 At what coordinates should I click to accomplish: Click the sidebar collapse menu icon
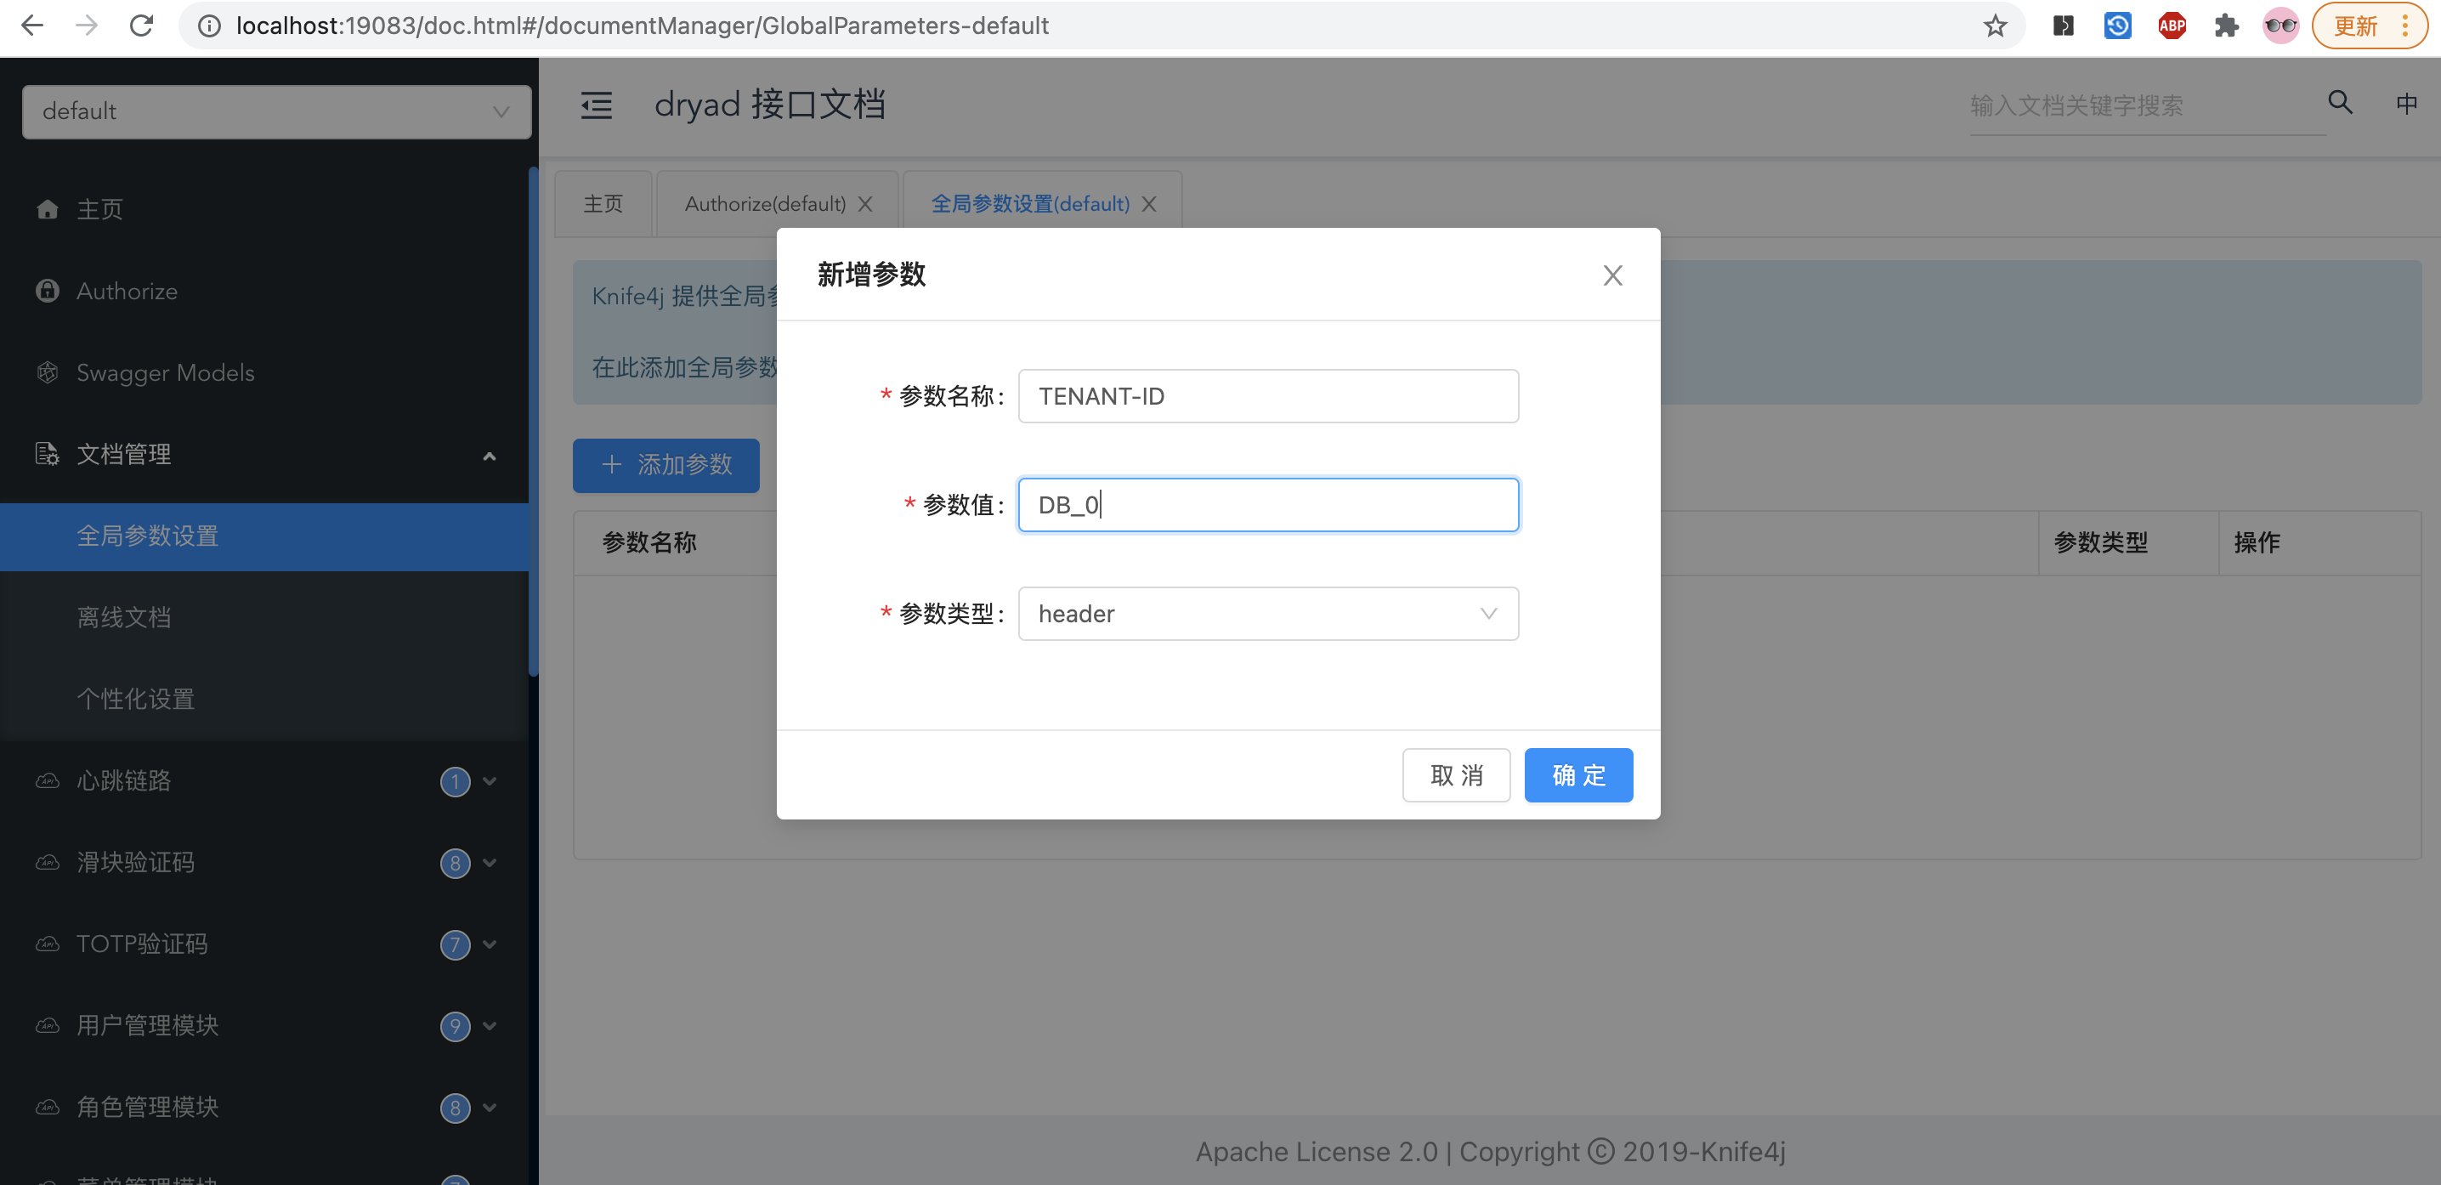pyautogui.click(x=596, y=105)
